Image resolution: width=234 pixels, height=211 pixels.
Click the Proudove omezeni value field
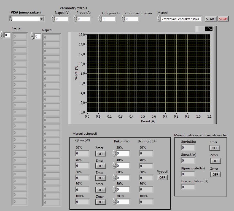[x=132, y=19]
